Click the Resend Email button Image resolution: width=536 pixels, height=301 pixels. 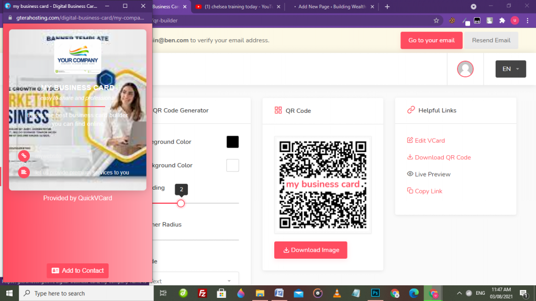click(491, 40)
